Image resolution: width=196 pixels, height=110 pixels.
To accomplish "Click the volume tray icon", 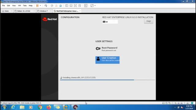I will (x=182, y=107).
